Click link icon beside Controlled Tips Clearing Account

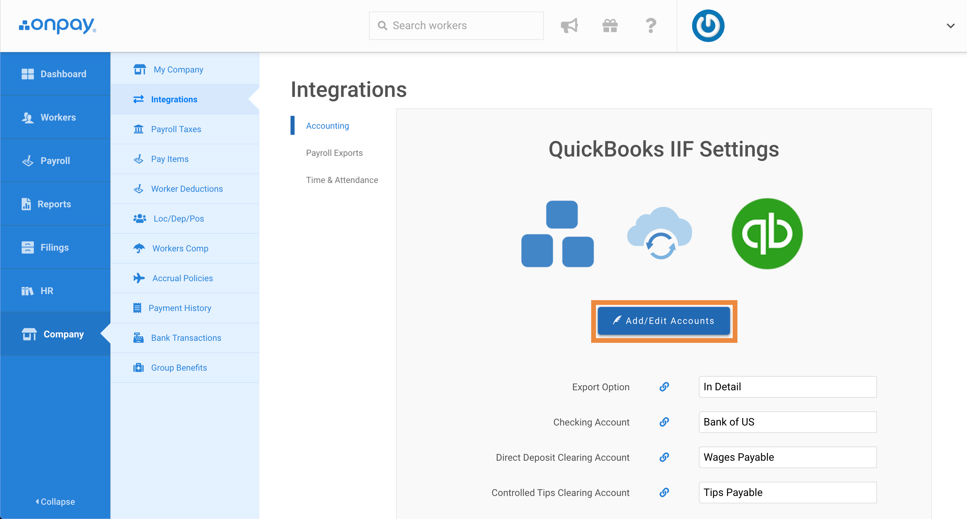664,492
